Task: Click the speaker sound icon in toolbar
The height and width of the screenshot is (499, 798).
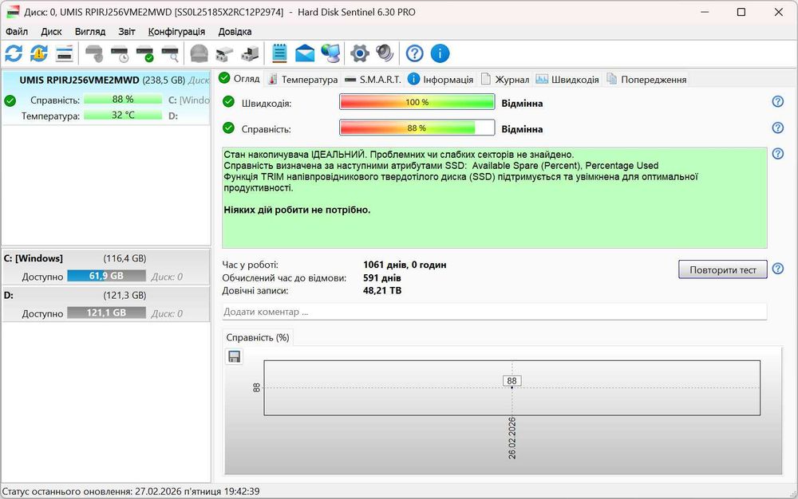Action: pos(385,53)
